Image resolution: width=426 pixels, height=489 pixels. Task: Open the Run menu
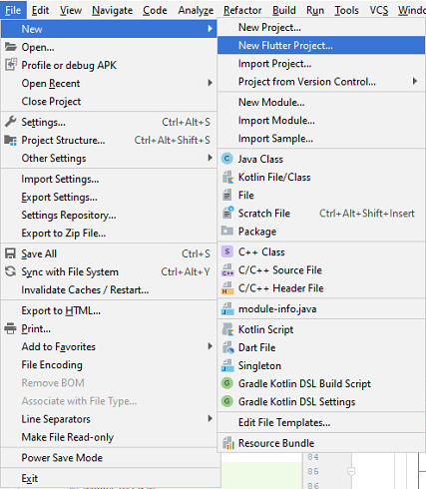315,10
